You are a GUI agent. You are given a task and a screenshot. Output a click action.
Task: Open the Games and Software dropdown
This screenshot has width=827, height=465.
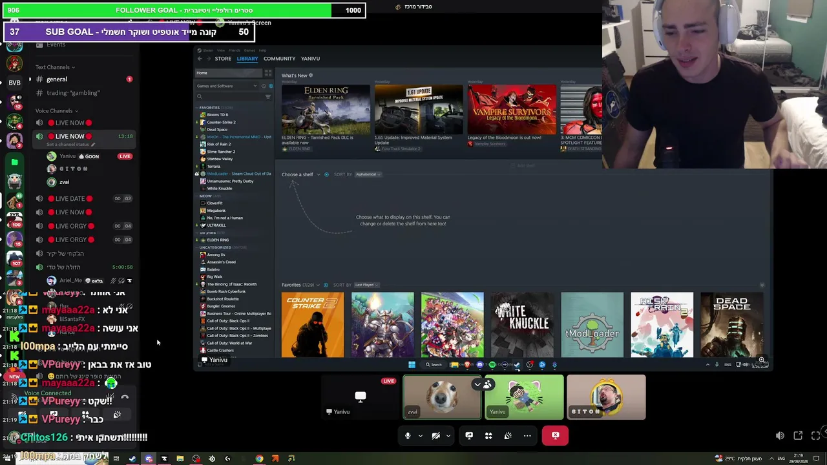[229, 86]
